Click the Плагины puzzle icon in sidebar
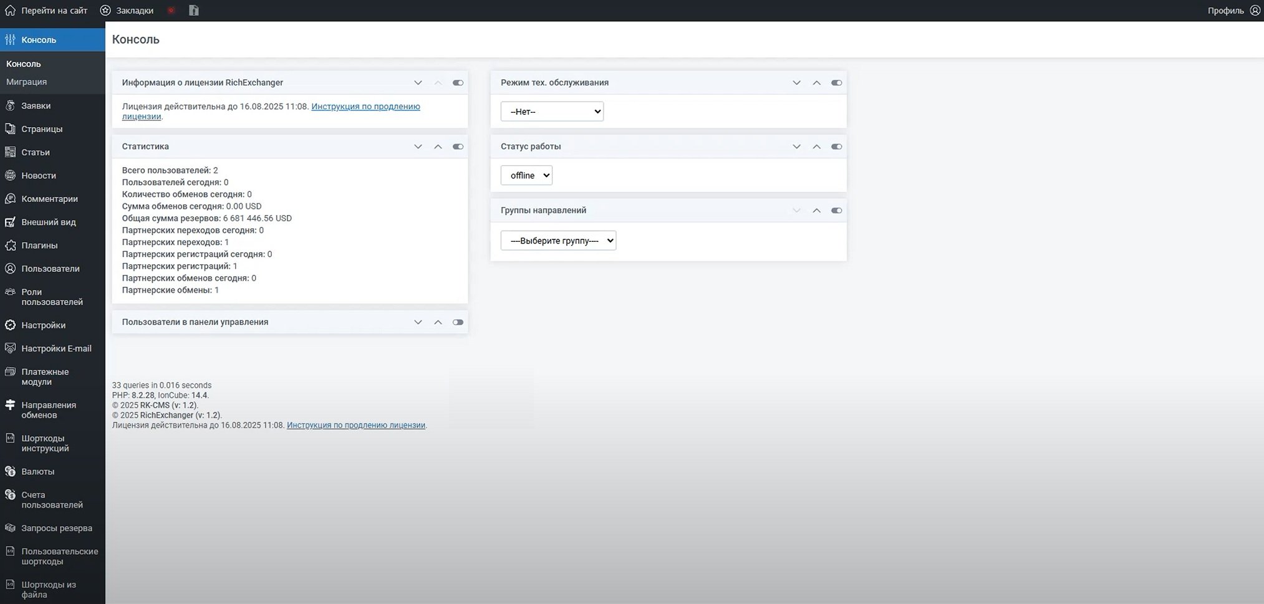 tap(10, 246)
